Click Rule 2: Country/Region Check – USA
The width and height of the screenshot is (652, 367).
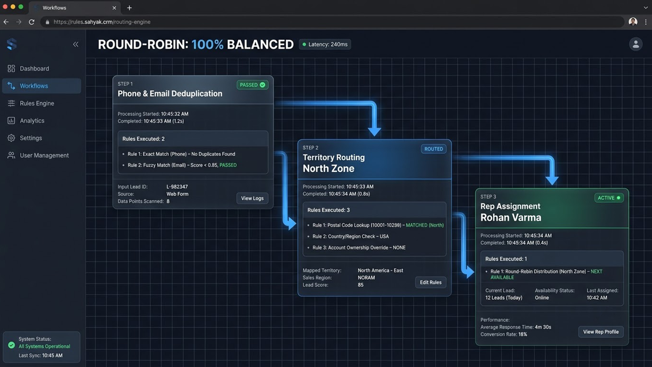[x=350, y=237]
